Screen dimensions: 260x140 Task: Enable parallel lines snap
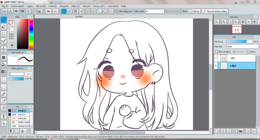[x=70, y=11]
